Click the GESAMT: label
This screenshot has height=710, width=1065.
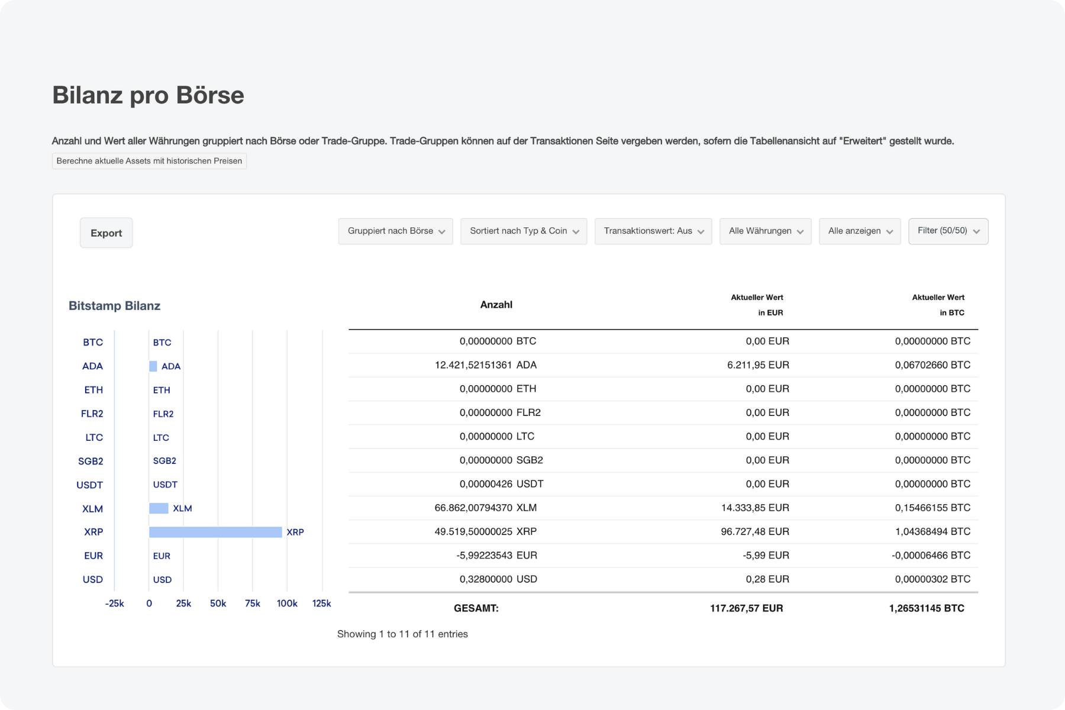(x=476, y=608)
